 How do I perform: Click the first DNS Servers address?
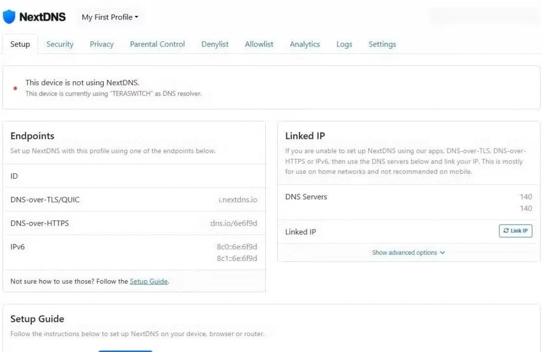(526, 197)
